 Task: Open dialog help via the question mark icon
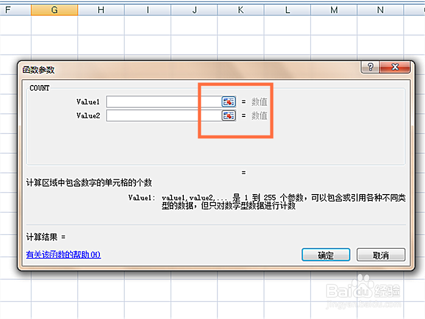(370, 67)
